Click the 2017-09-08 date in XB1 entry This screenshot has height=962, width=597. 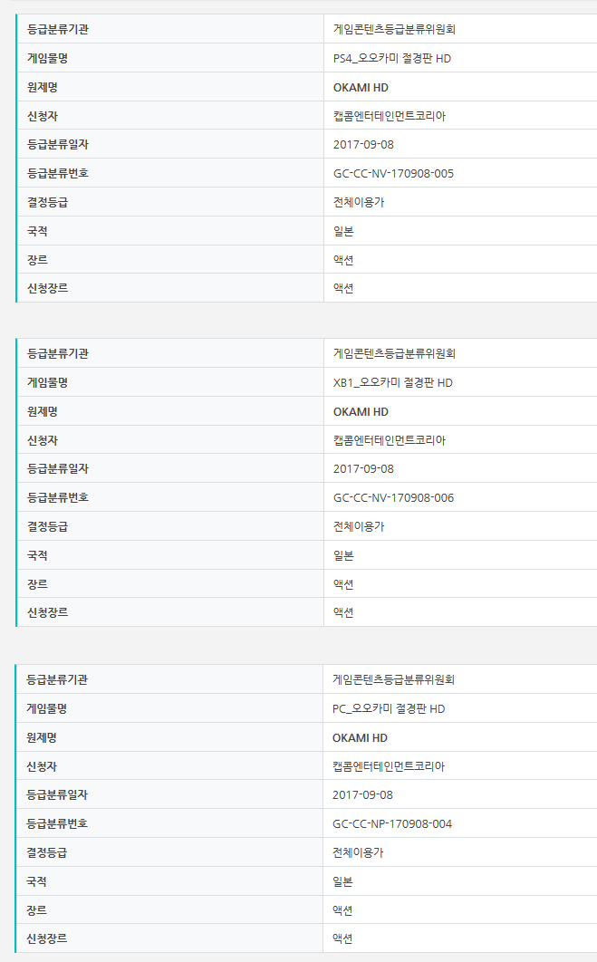pos(363,469)
